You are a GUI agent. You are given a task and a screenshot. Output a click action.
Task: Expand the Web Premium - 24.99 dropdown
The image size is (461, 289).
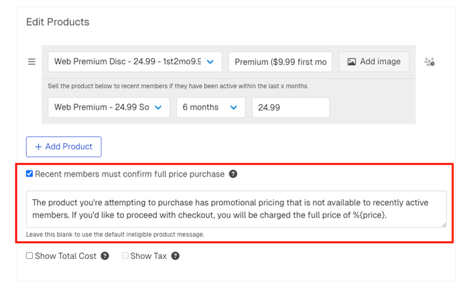(x=109, y=107)
